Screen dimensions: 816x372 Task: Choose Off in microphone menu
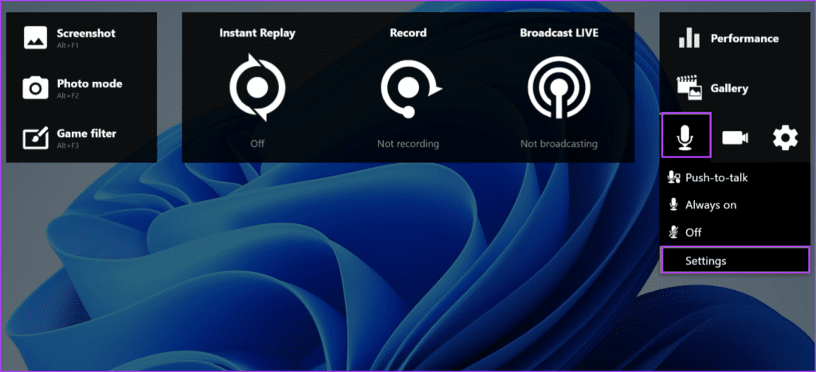735,232
